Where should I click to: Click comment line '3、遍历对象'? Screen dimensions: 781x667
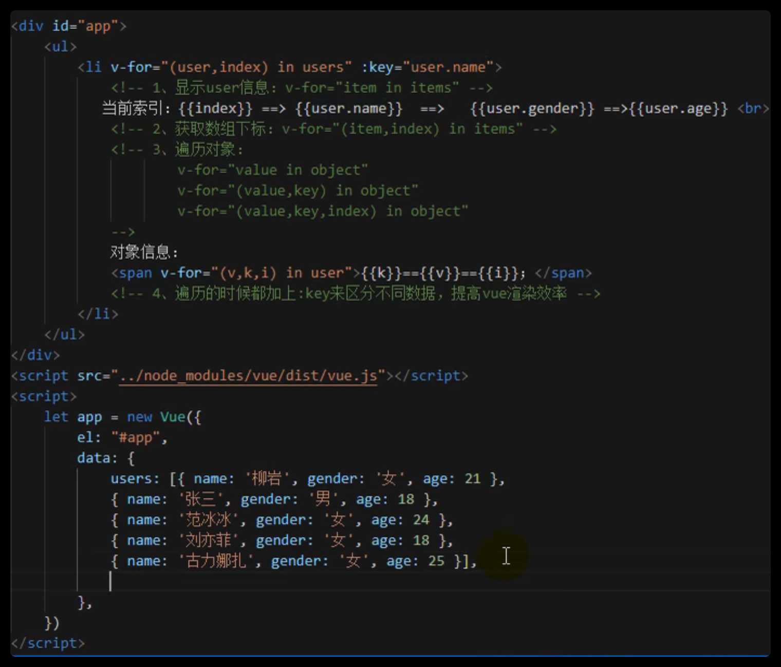click(177, 149)
